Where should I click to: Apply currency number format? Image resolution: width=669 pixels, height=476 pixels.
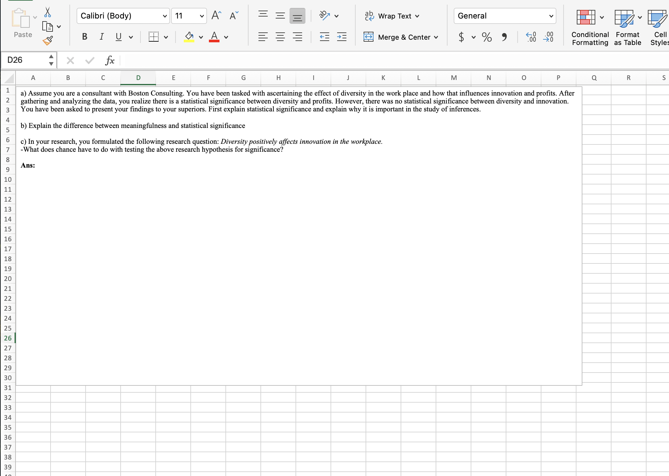coord(461,37)
